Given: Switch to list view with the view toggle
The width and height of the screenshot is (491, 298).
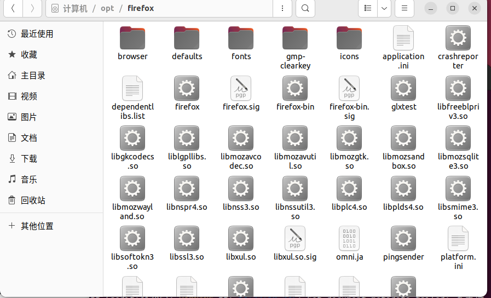Looking at the screenshot, I should [x=368, y=8].
